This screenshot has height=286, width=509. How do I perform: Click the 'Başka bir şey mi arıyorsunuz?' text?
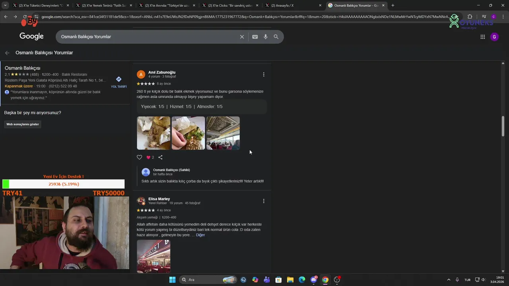click(33, 113)
